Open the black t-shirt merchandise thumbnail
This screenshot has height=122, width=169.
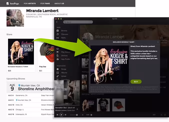pos(103,105)
